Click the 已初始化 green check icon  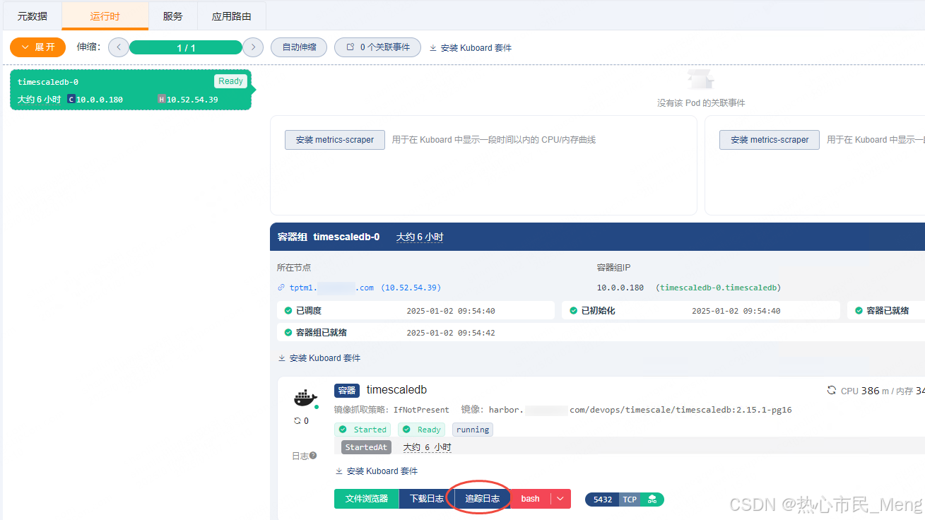573,311
